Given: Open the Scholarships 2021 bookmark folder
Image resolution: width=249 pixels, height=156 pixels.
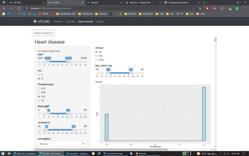Looking at the screenshot, I should click(66, 14).
